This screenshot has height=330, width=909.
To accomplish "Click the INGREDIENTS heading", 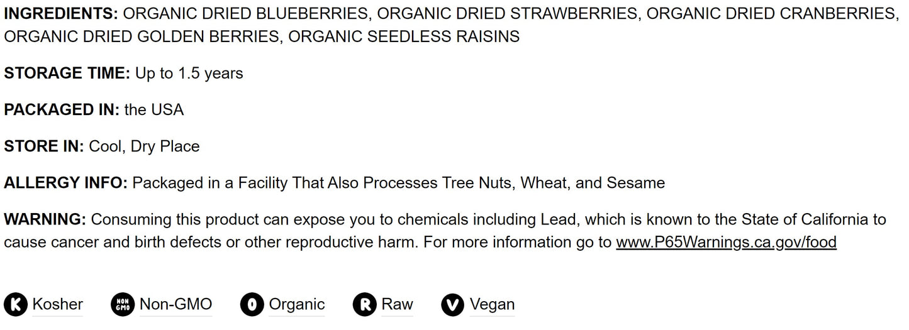I will (x=60, y=14).
